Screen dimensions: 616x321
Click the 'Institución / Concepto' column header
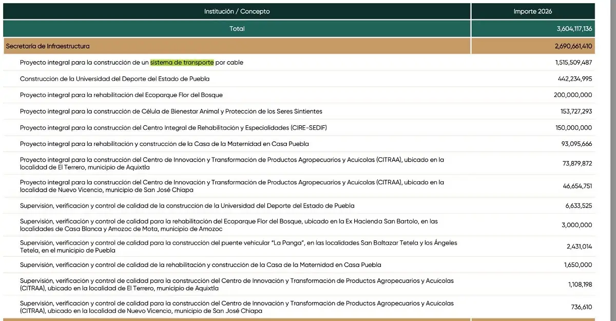[x=237, y=11]
